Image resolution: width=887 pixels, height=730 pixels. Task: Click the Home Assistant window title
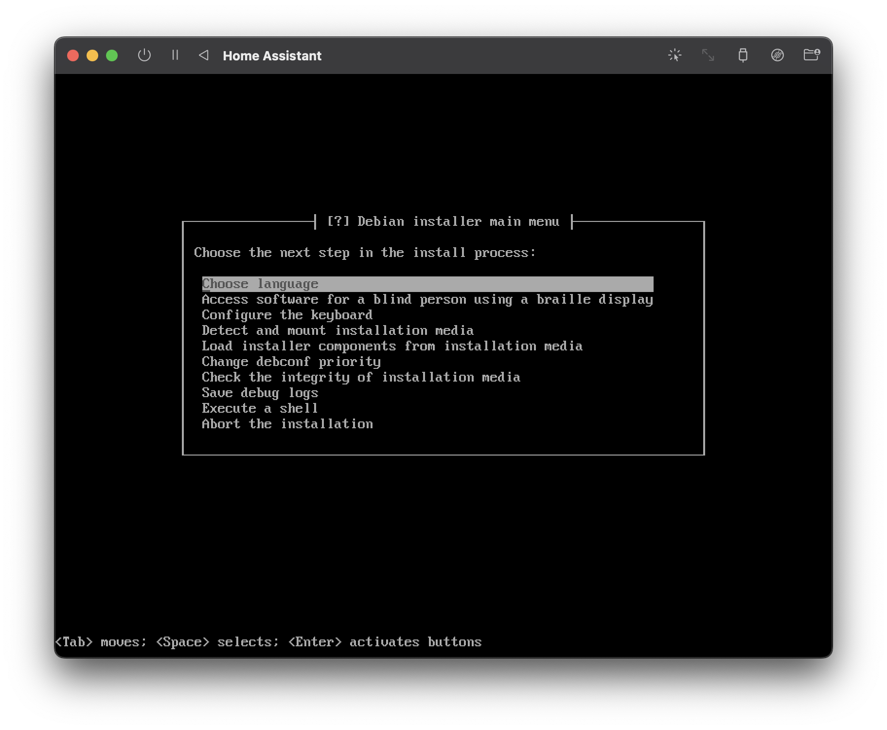272,56
